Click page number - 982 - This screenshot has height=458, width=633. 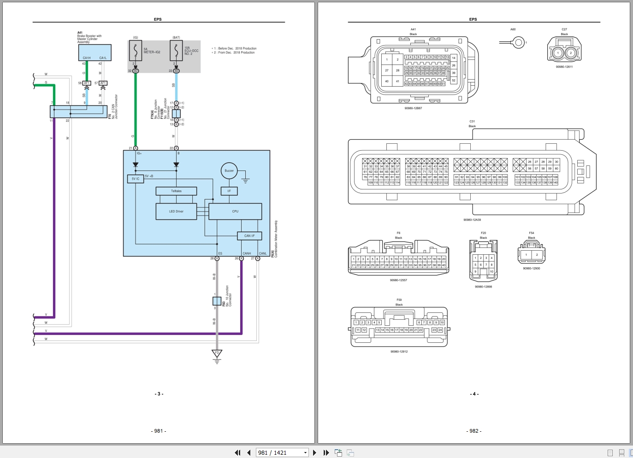(474, 431)
